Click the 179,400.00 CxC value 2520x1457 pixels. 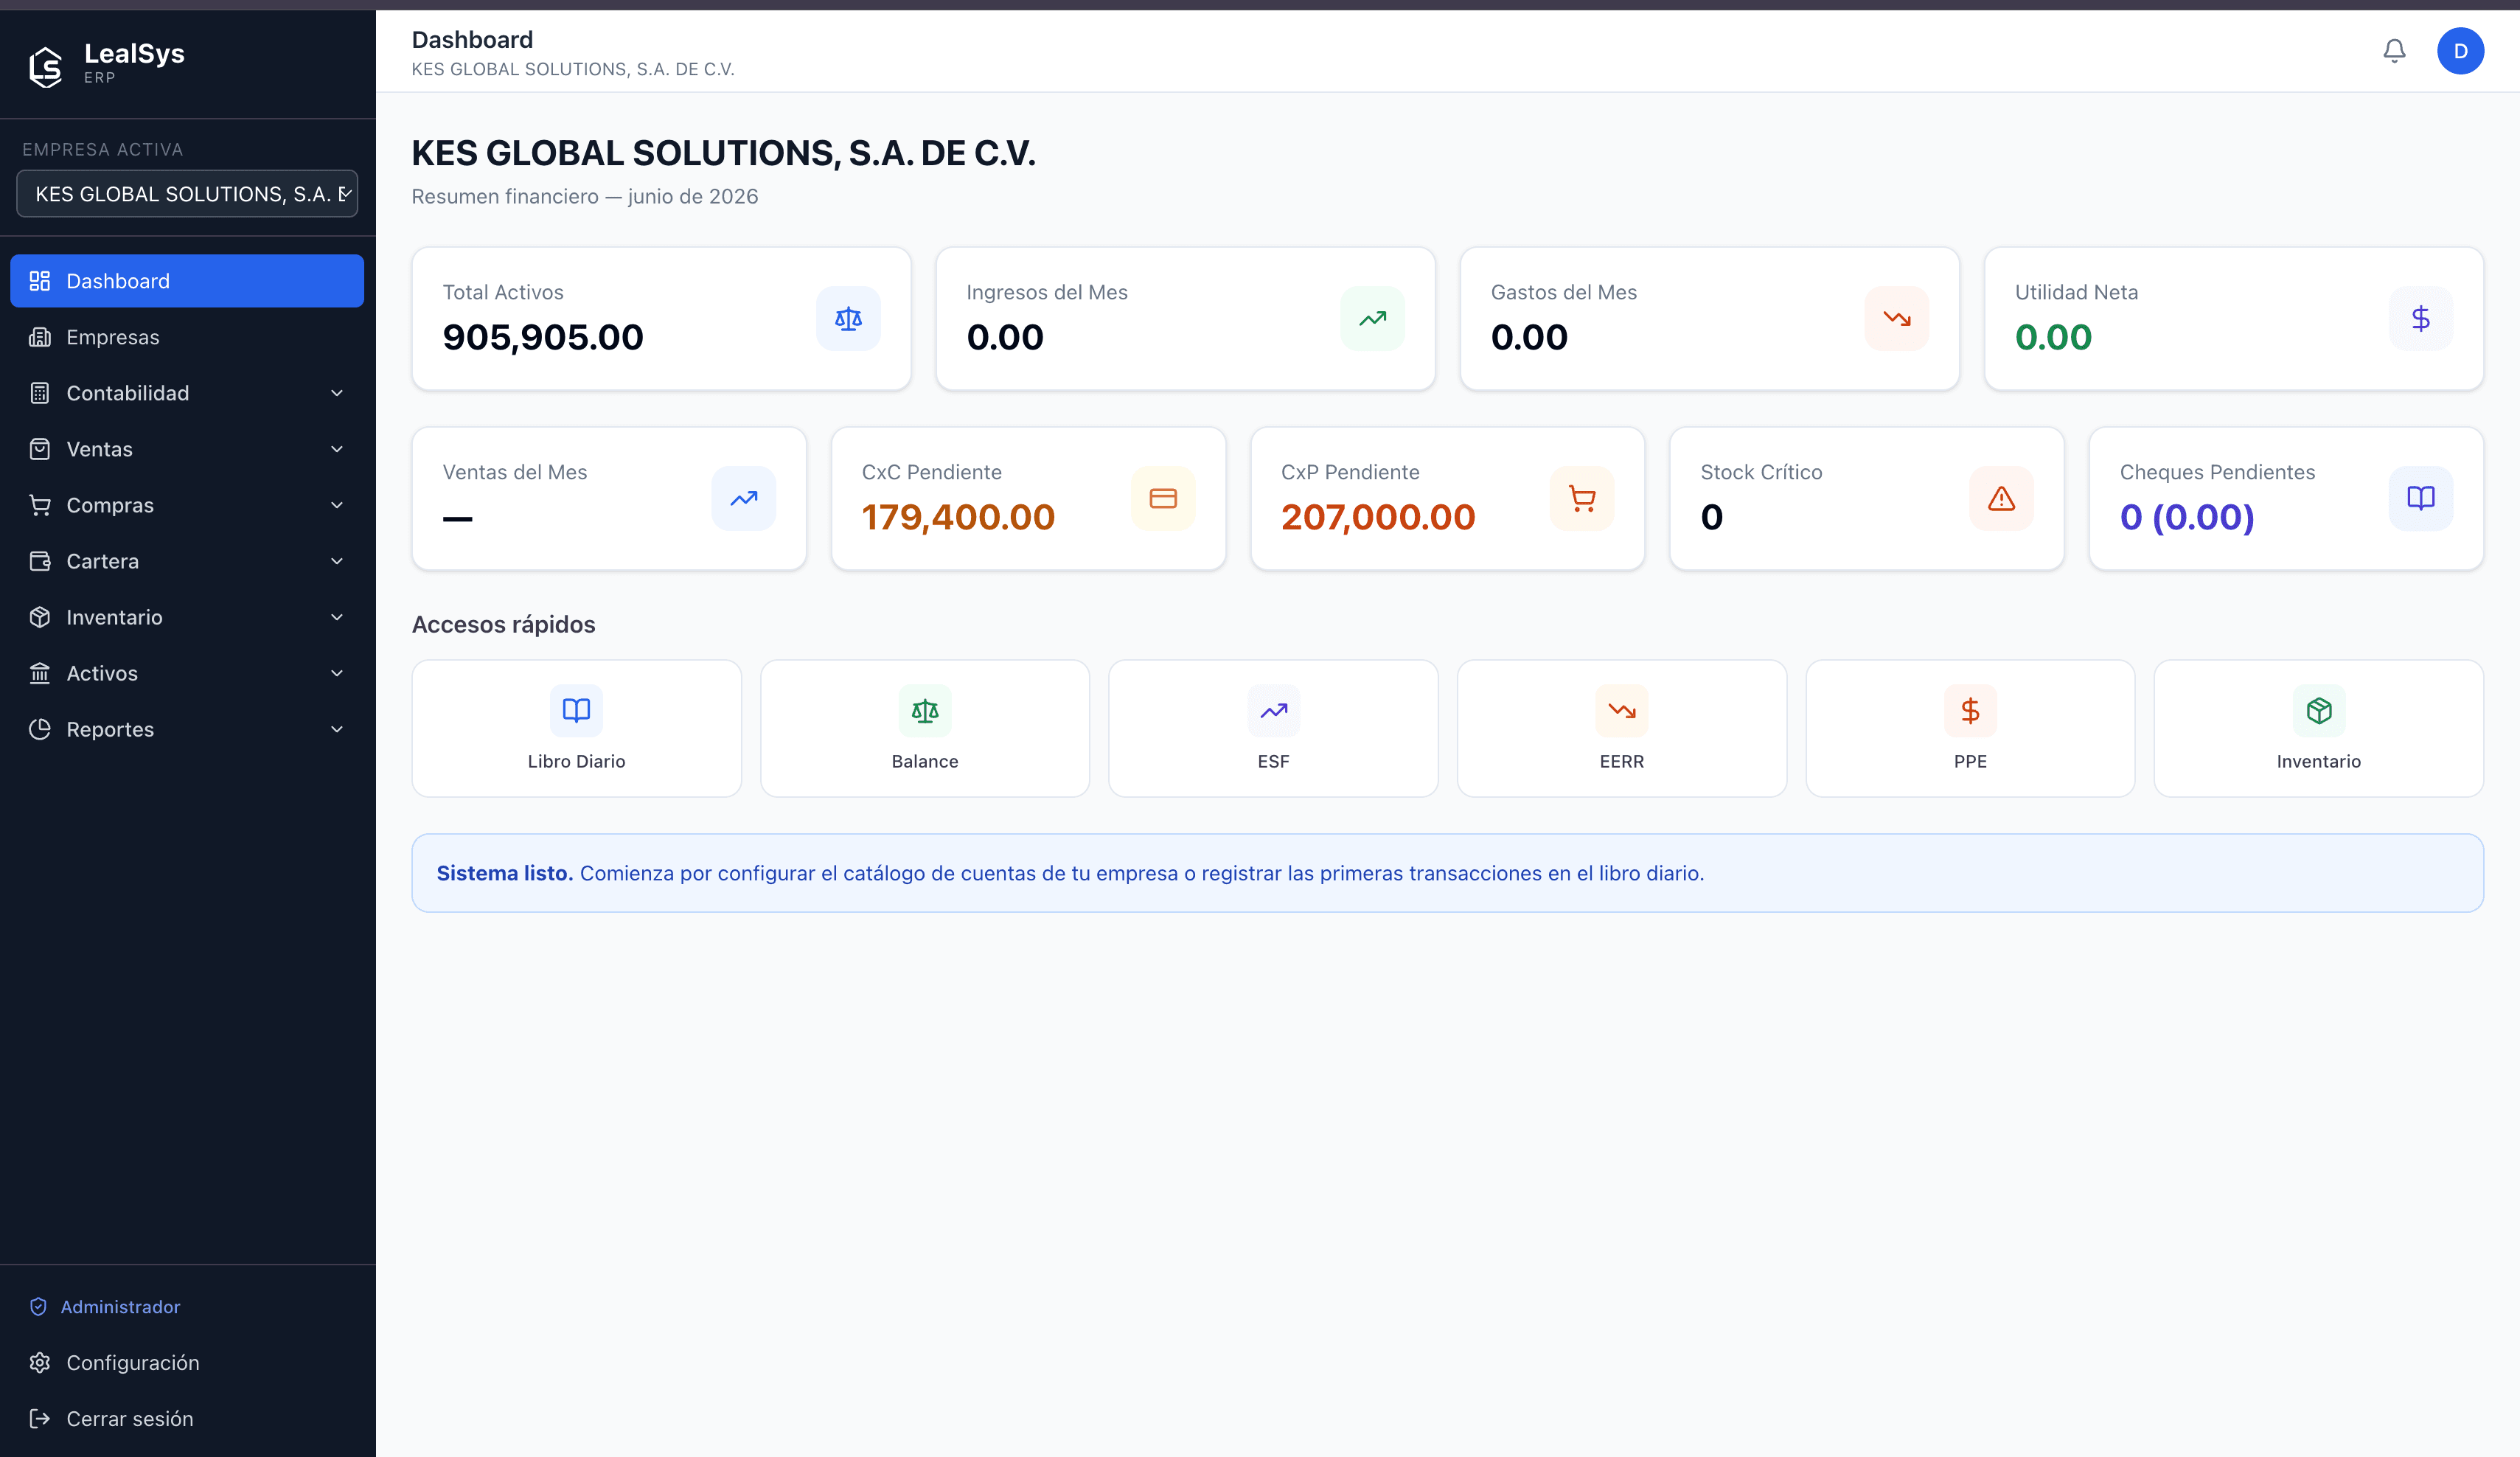click(958, 517)
